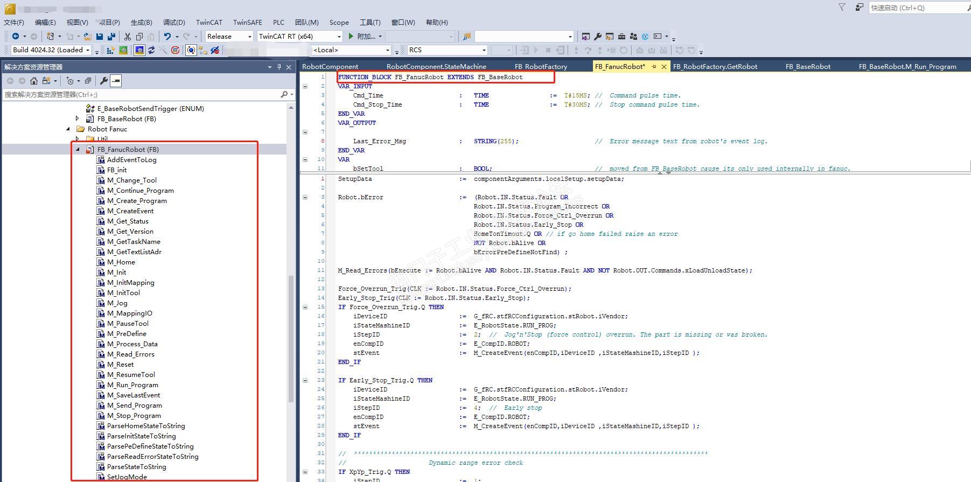The image size is (971, 482).
Task: Click Home icon in Solution Explorer toolbar
Action: point(34,81)
